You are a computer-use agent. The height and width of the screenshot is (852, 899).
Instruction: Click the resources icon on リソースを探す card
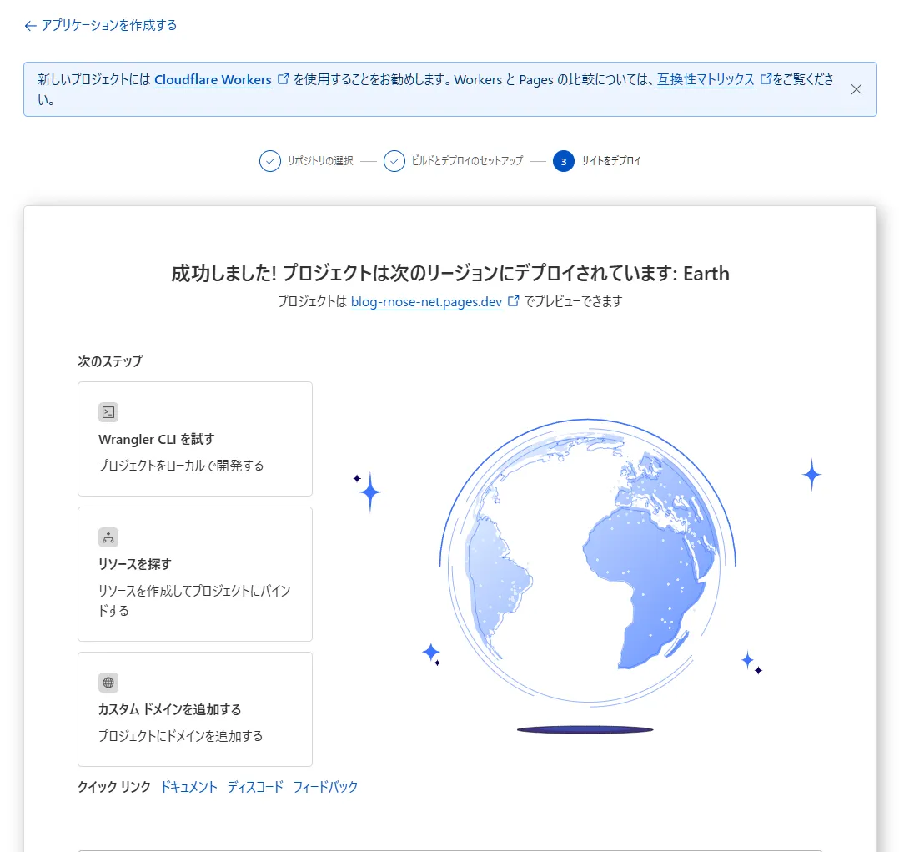point(108,537)
